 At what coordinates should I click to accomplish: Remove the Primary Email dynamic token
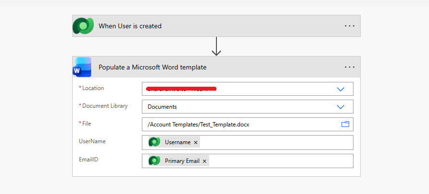point(204,161)
